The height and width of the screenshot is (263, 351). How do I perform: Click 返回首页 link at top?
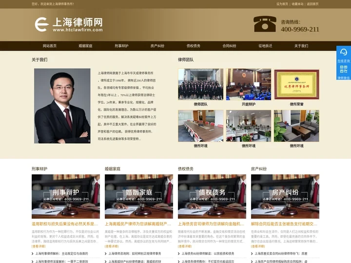312,4
